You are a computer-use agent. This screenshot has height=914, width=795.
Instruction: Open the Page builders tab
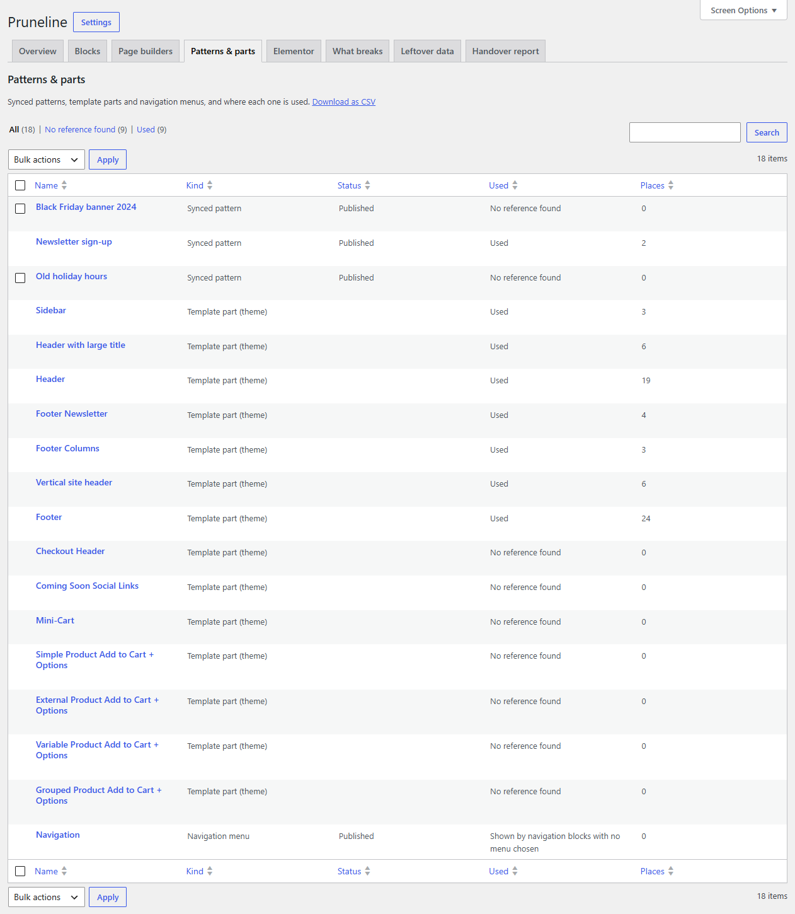click(x=146, y=51)
